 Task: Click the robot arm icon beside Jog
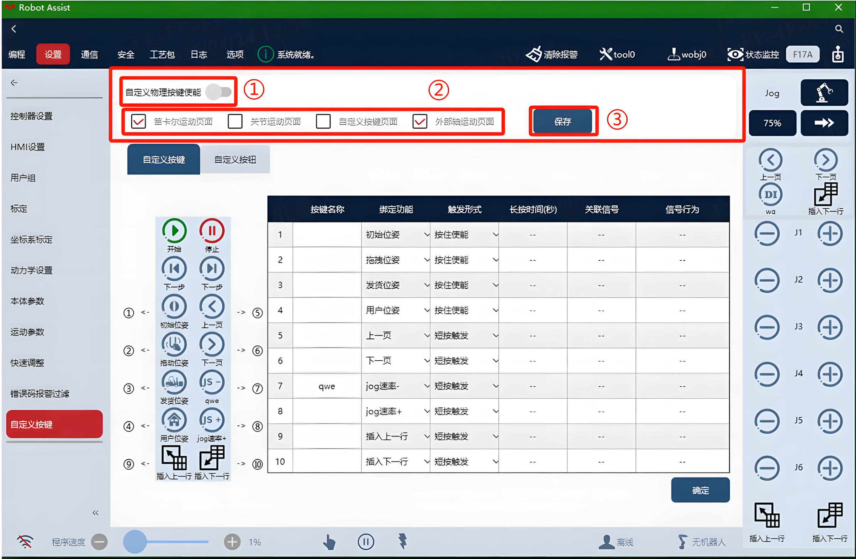[x=824, y=93]
